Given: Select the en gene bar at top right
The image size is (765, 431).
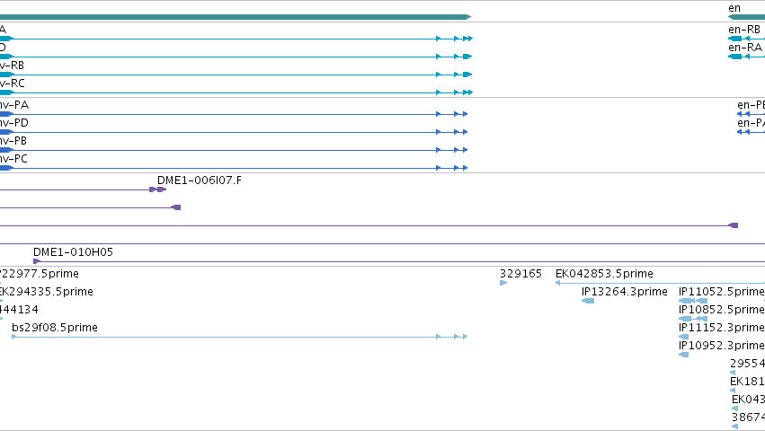Looking at the screenshot, I should 746,17.
